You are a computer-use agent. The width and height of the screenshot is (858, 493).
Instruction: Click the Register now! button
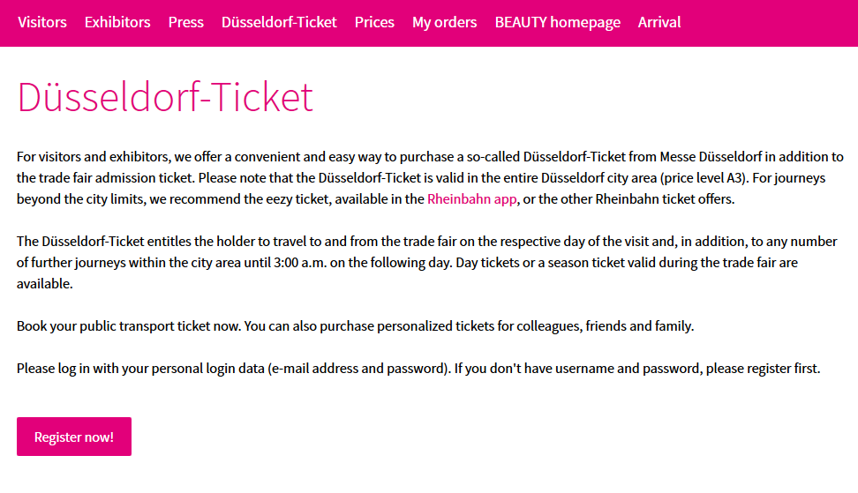(x=74, y=437)
